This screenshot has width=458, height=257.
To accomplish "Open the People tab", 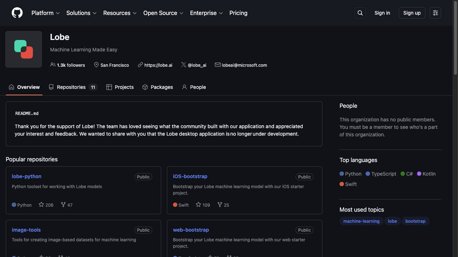I will (x=194, y=87).
